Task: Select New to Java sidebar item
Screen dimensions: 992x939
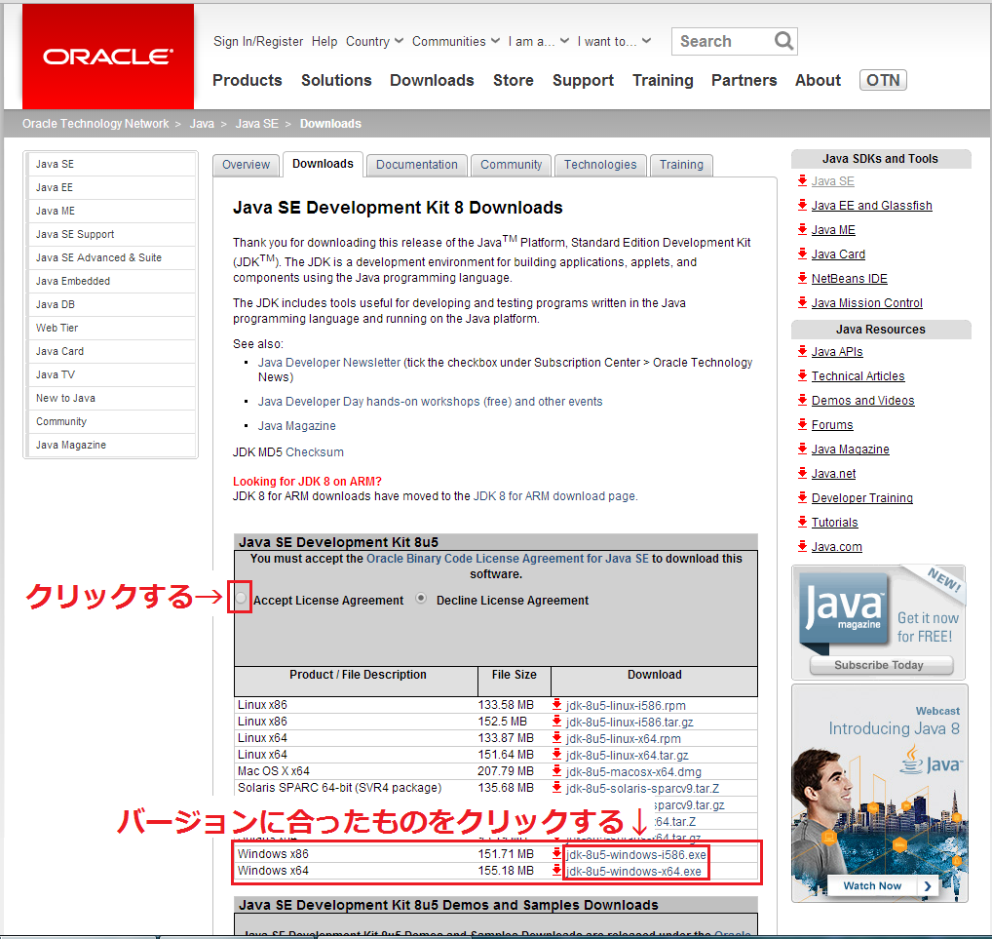Action: (111, 398)
